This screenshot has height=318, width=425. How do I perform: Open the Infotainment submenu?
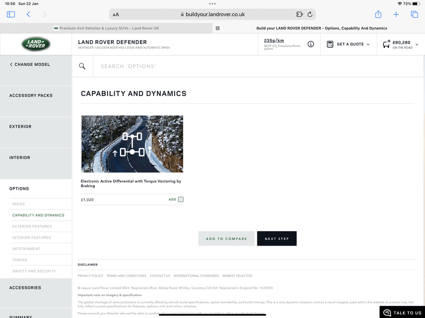tap(26, 249)
